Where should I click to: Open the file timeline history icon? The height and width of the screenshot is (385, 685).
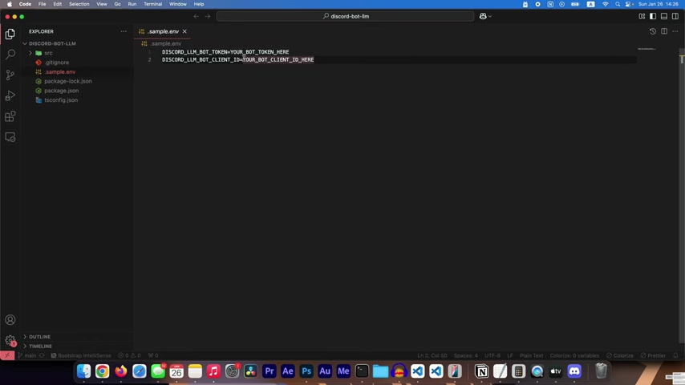click(x=653, y=31)
